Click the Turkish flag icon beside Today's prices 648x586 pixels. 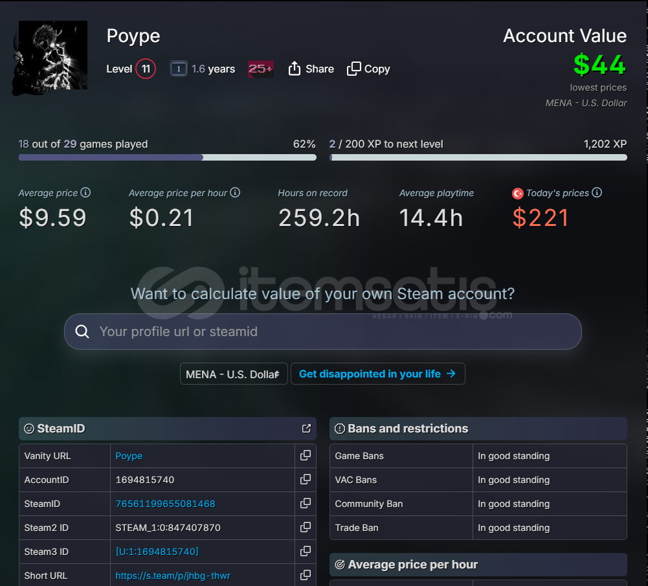(x=518, y=194)
